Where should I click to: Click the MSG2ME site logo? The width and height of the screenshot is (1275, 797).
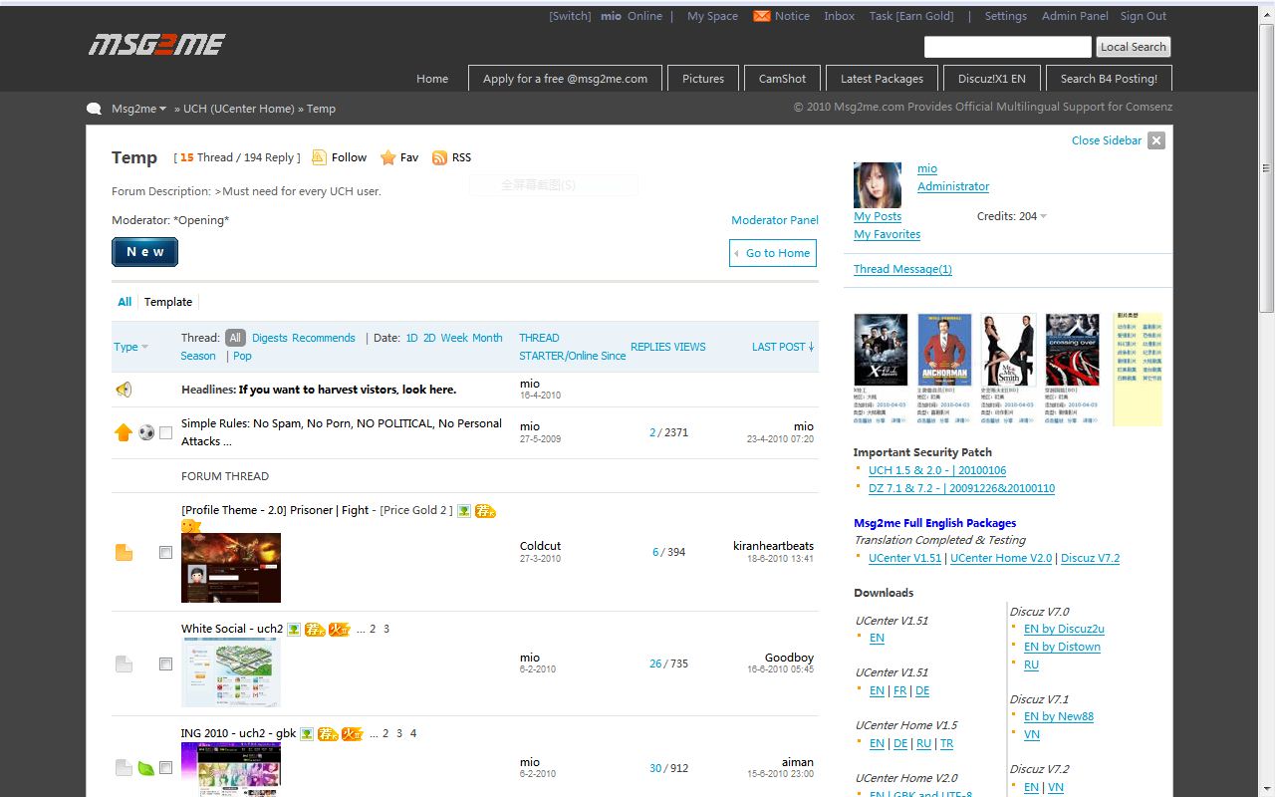click(x=156, y=44)
